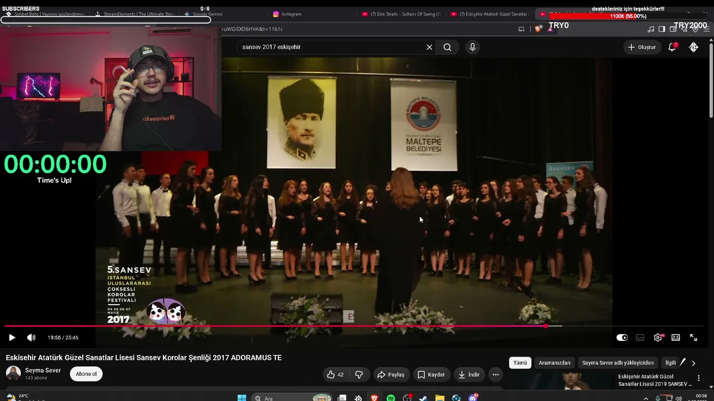Switch to Dire Straits Sultans Of Swing tab
Viewport: 714px width, 401px height.
click(402, 14)
